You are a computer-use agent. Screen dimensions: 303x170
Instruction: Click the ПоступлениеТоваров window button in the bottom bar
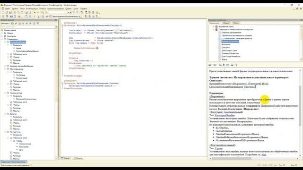point(13,162)
